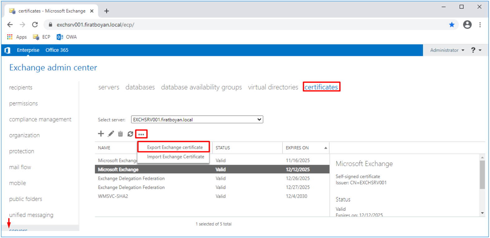This screenshot has height=238, width=490.
Task: Expand the help dropdown arrow
Action: [x=480, y=50]
